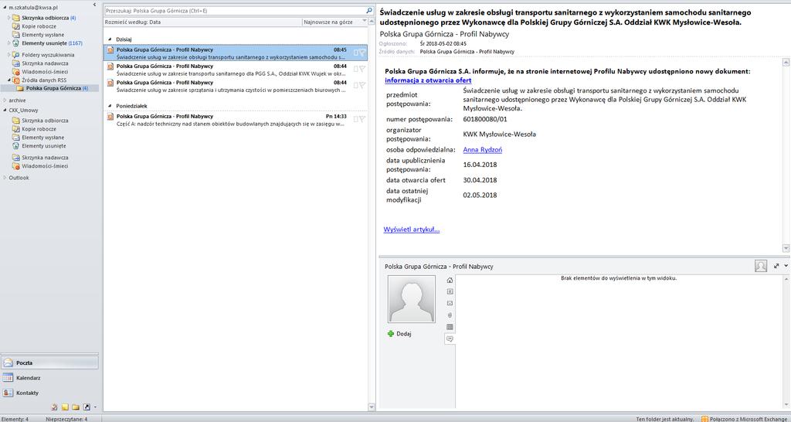Screen dimensions: 791x422
Task: Show activity feed tab in People Pane
Action: pos(450,291)
